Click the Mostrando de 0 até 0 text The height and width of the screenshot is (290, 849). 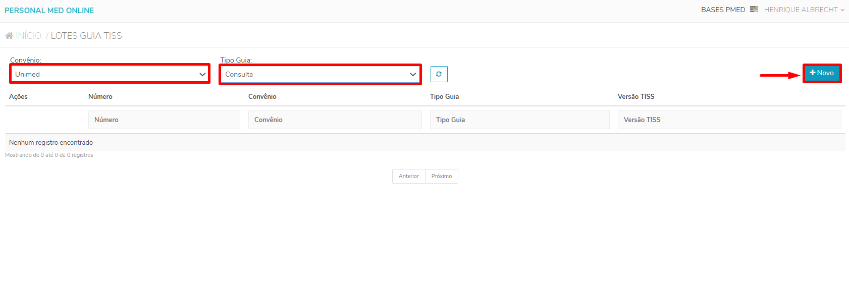pyautogui.click(x=49, y=155)
